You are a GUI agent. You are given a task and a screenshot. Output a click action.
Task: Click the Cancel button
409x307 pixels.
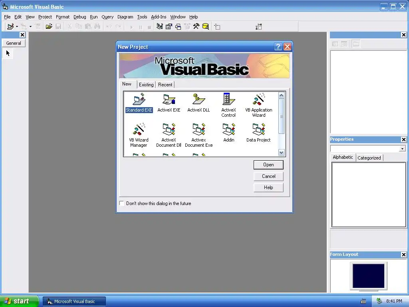pyautogui.click(x=268, y=176)
